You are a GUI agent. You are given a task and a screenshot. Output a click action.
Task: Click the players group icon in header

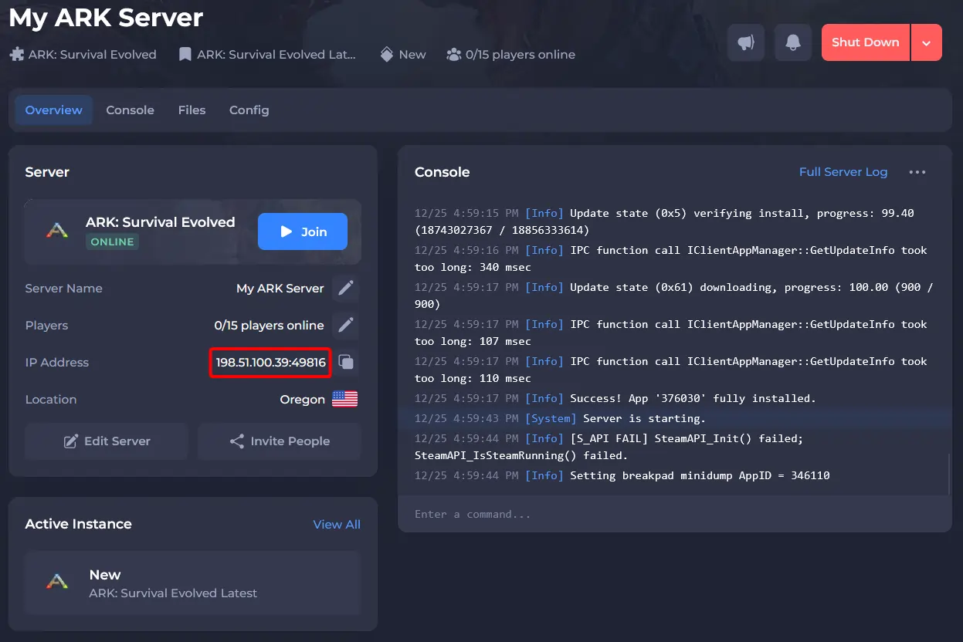tap(453, 54)
